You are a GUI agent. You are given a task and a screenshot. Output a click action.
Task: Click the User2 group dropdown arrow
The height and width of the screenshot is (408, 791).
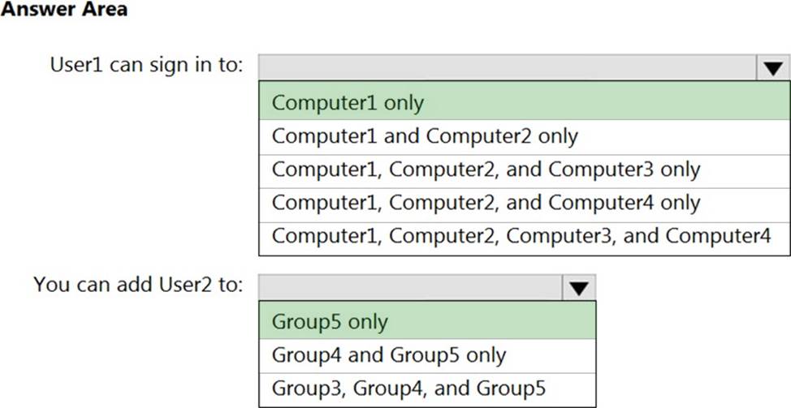tap(577, 287)
